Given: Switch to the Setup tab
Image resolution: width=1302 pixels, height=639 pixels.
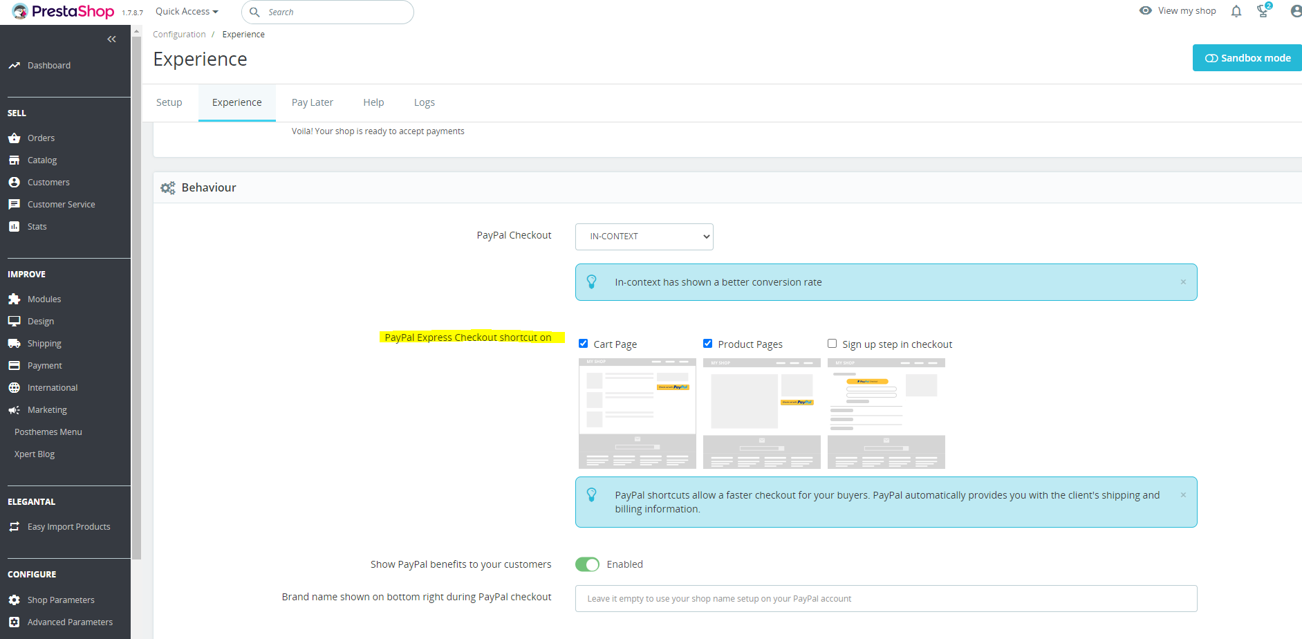Looking at the screenshot, I should tap(169, 102).
